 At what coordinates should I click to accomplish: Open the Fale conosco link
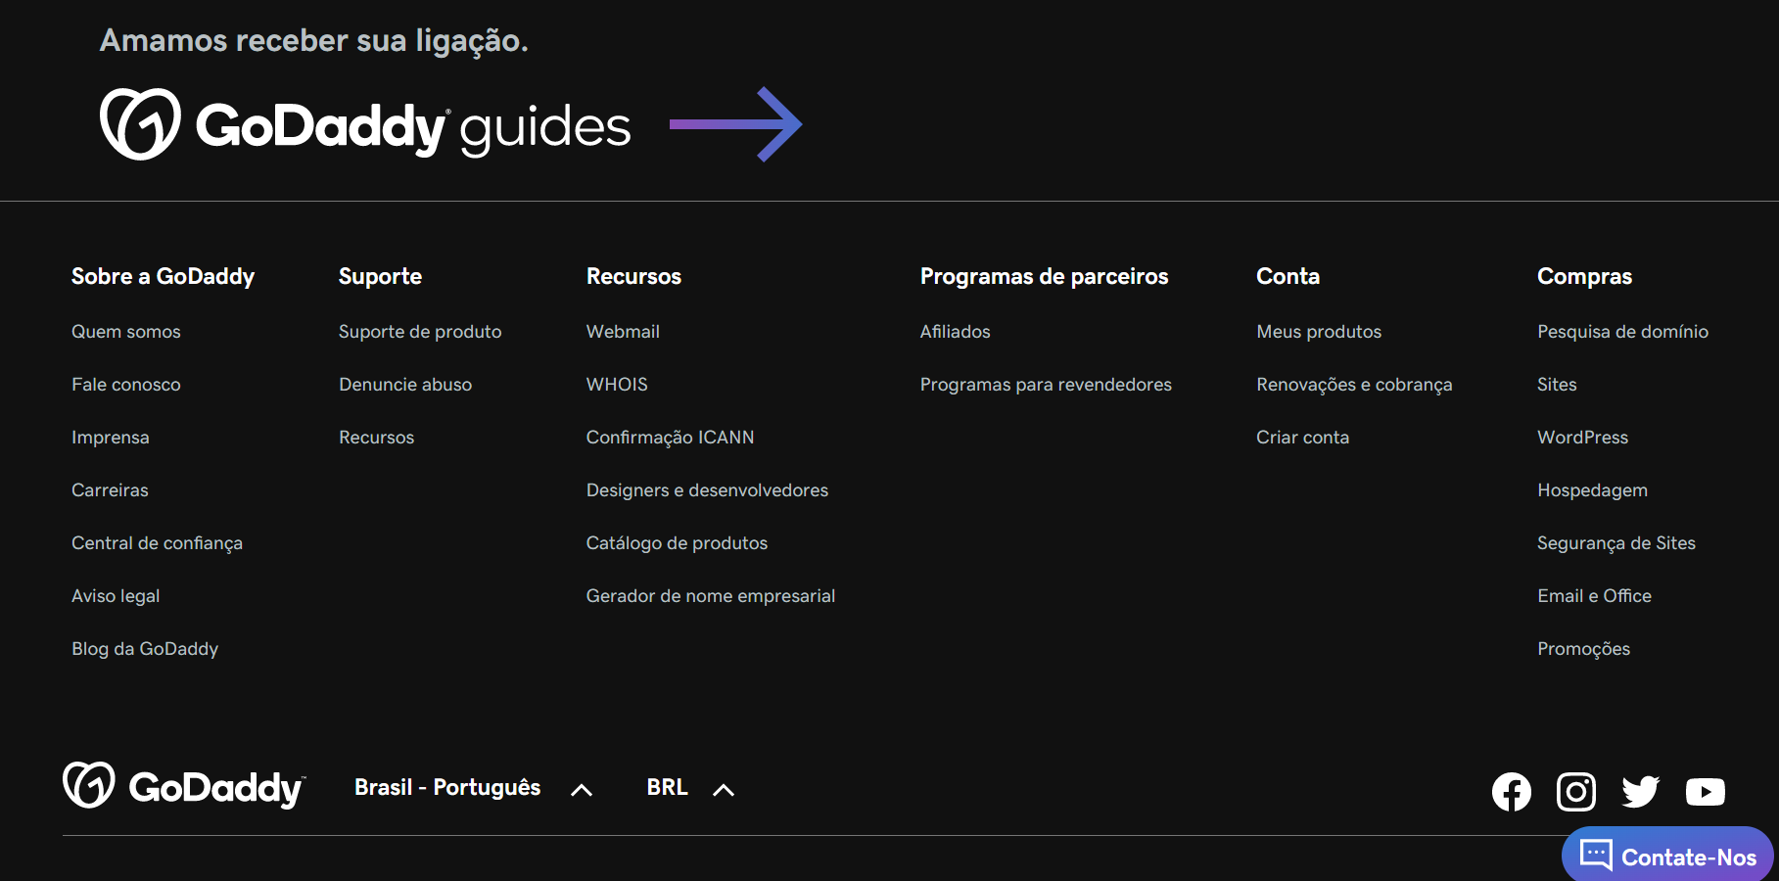(125, 384)
